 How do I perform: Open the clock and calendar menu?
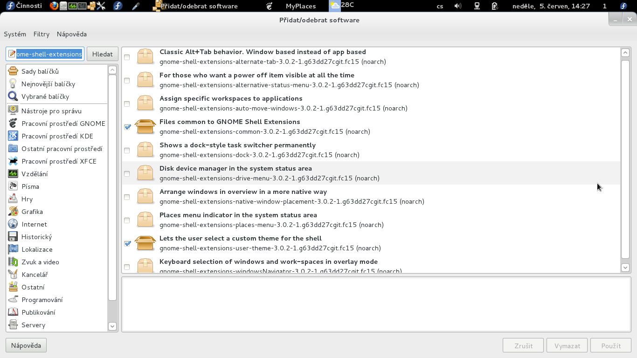(x=551, y=6)
